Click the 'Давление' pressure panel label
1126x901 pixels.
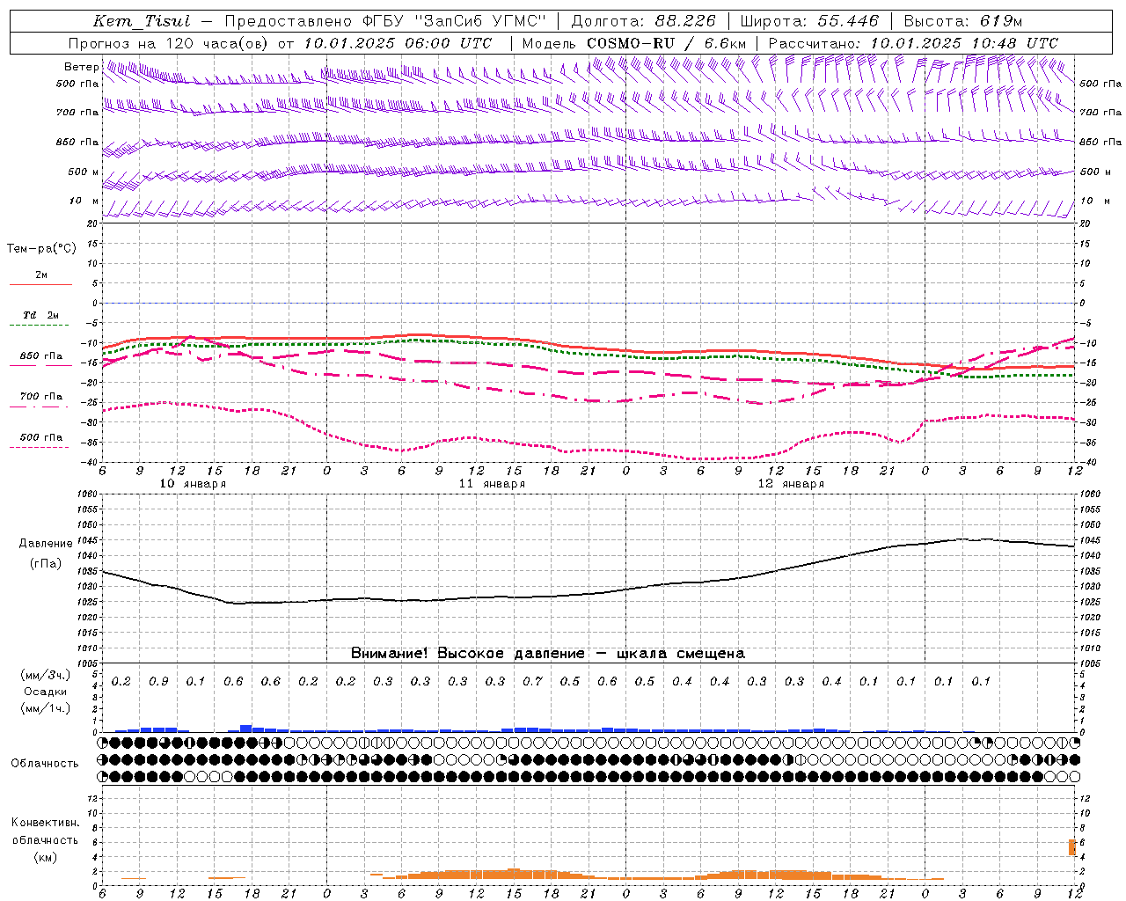tap(46, 544)
